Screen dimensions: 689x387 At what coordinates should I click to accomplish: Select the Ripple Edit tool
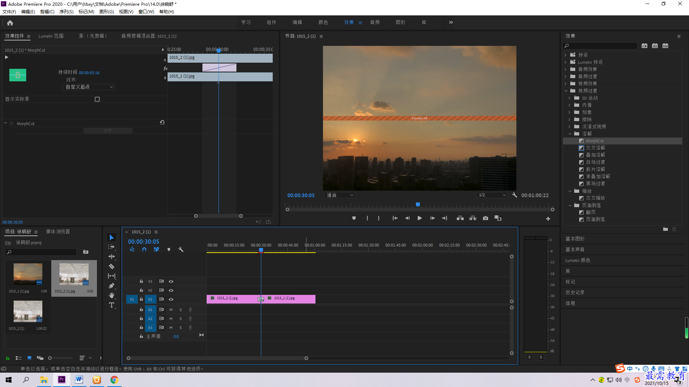tap(112, 257)
